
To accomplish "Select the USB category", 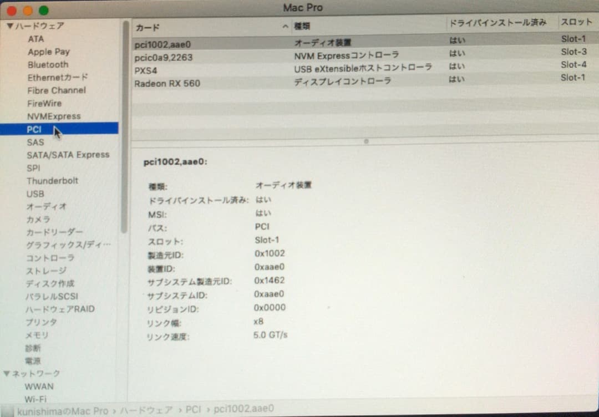I will pyautogui.click(x=35, y=194).
